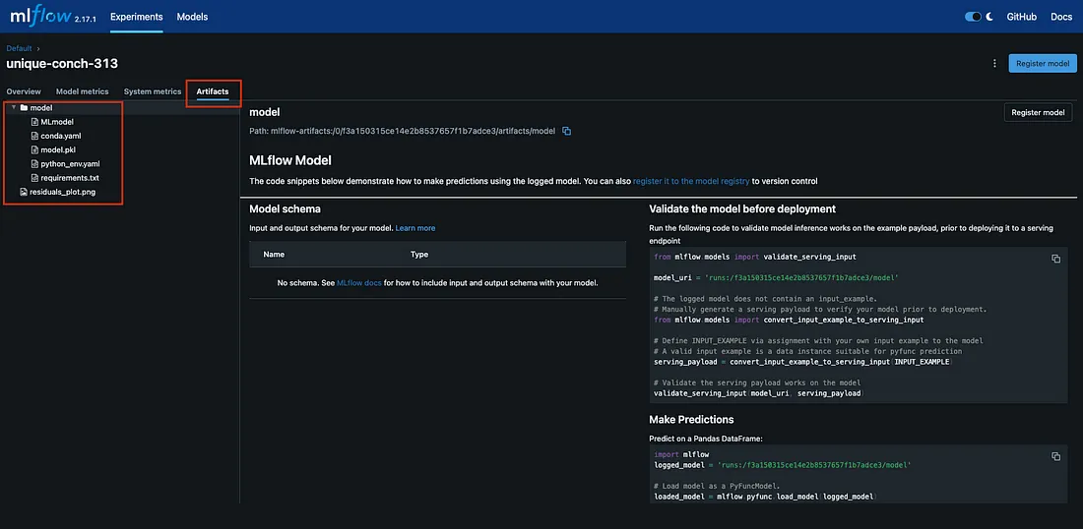Click the Type column header

[x=419, y=255]
